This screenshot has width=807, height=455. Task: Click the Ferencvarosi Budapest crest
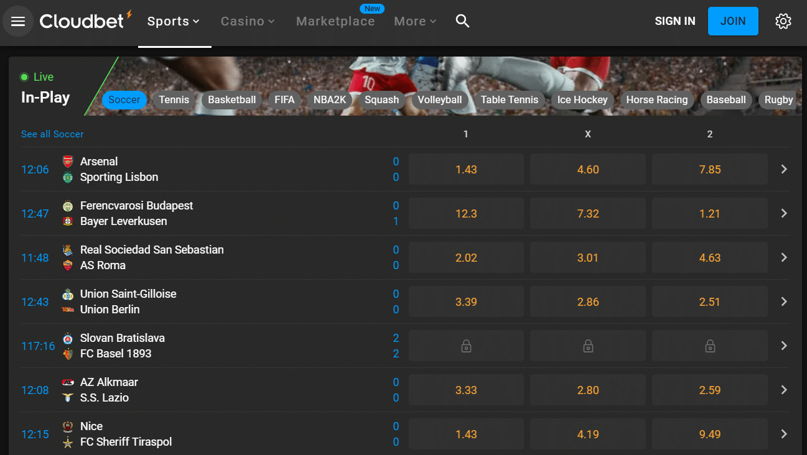tap(68, 206)
